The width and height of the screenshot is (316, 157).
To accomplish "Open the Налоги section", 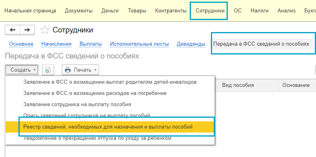I will pyautogui.click(x=259, y=11).
